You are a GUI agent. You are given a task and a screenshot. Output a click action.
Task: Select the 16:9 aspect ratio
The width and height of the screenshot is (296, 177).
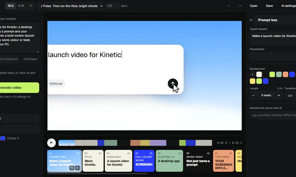(x=10, y=6)
